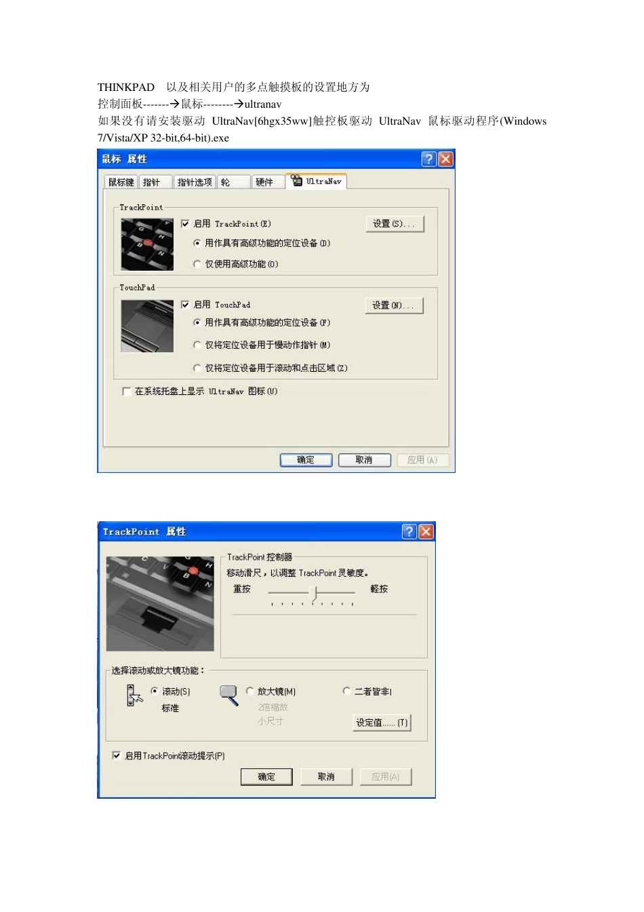Click the 輕按 label
The height and width of the screenshot is (912, 644).
(x=379, y=589)
